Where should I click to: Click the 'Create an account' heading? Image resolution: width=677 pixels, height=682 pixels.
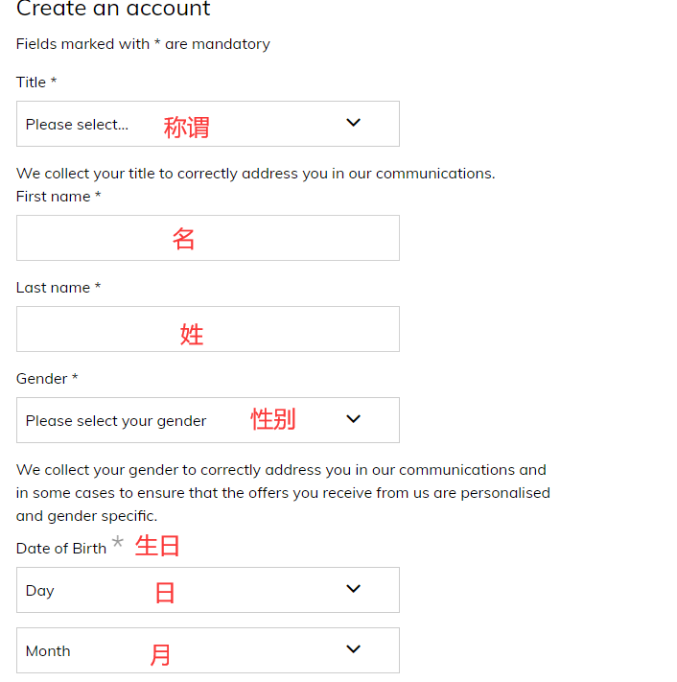[113, 10]
